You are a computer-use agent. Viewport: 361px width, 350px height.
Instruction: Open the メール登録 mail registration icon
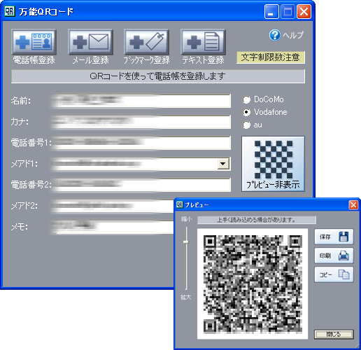coord(90,42)
